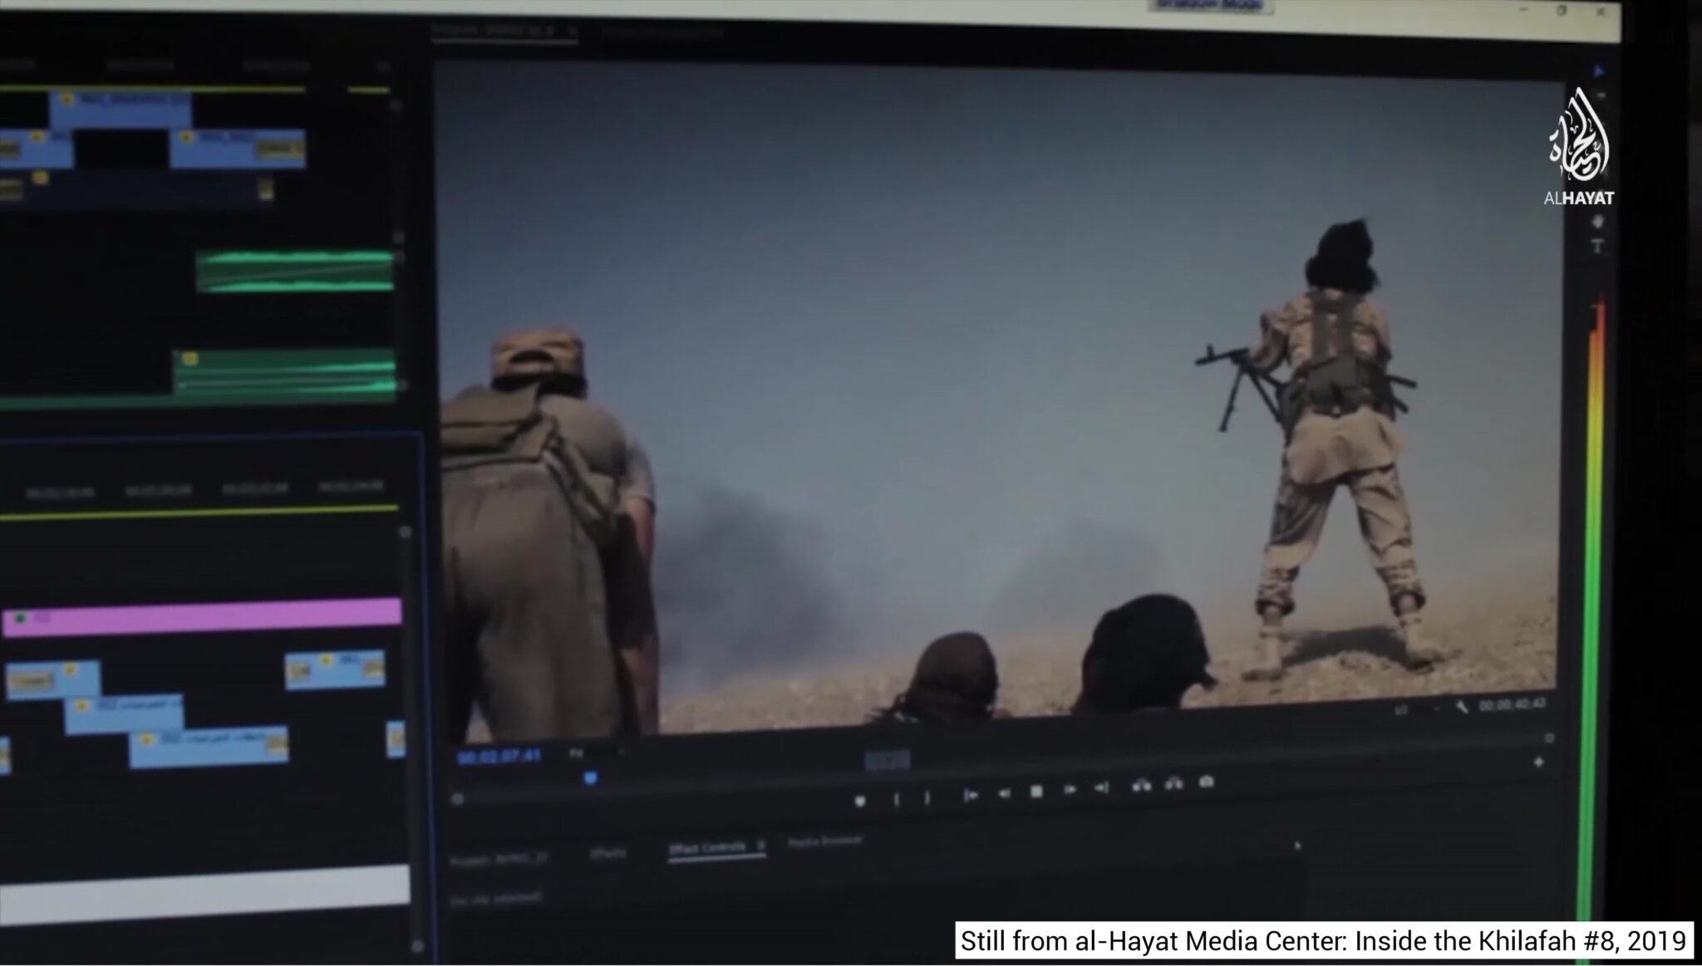Viewport: 1702px width, 966px height.
Task: Click the sequence duration timecode 00:00:40:42
Action: point(1513,704)
